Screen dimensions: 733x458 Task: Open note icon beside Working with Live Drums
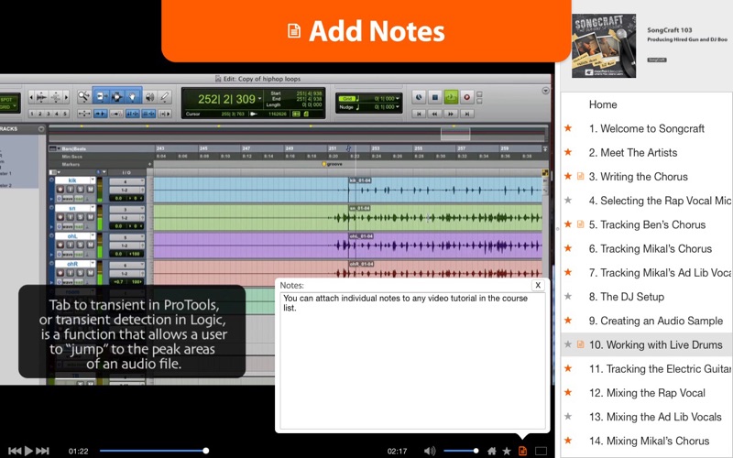[x=580, y=344]
